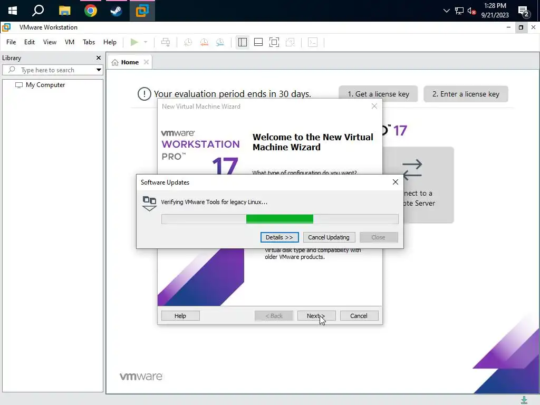
Task: Click the taskbar clock and date
Action: coord(495,11)
